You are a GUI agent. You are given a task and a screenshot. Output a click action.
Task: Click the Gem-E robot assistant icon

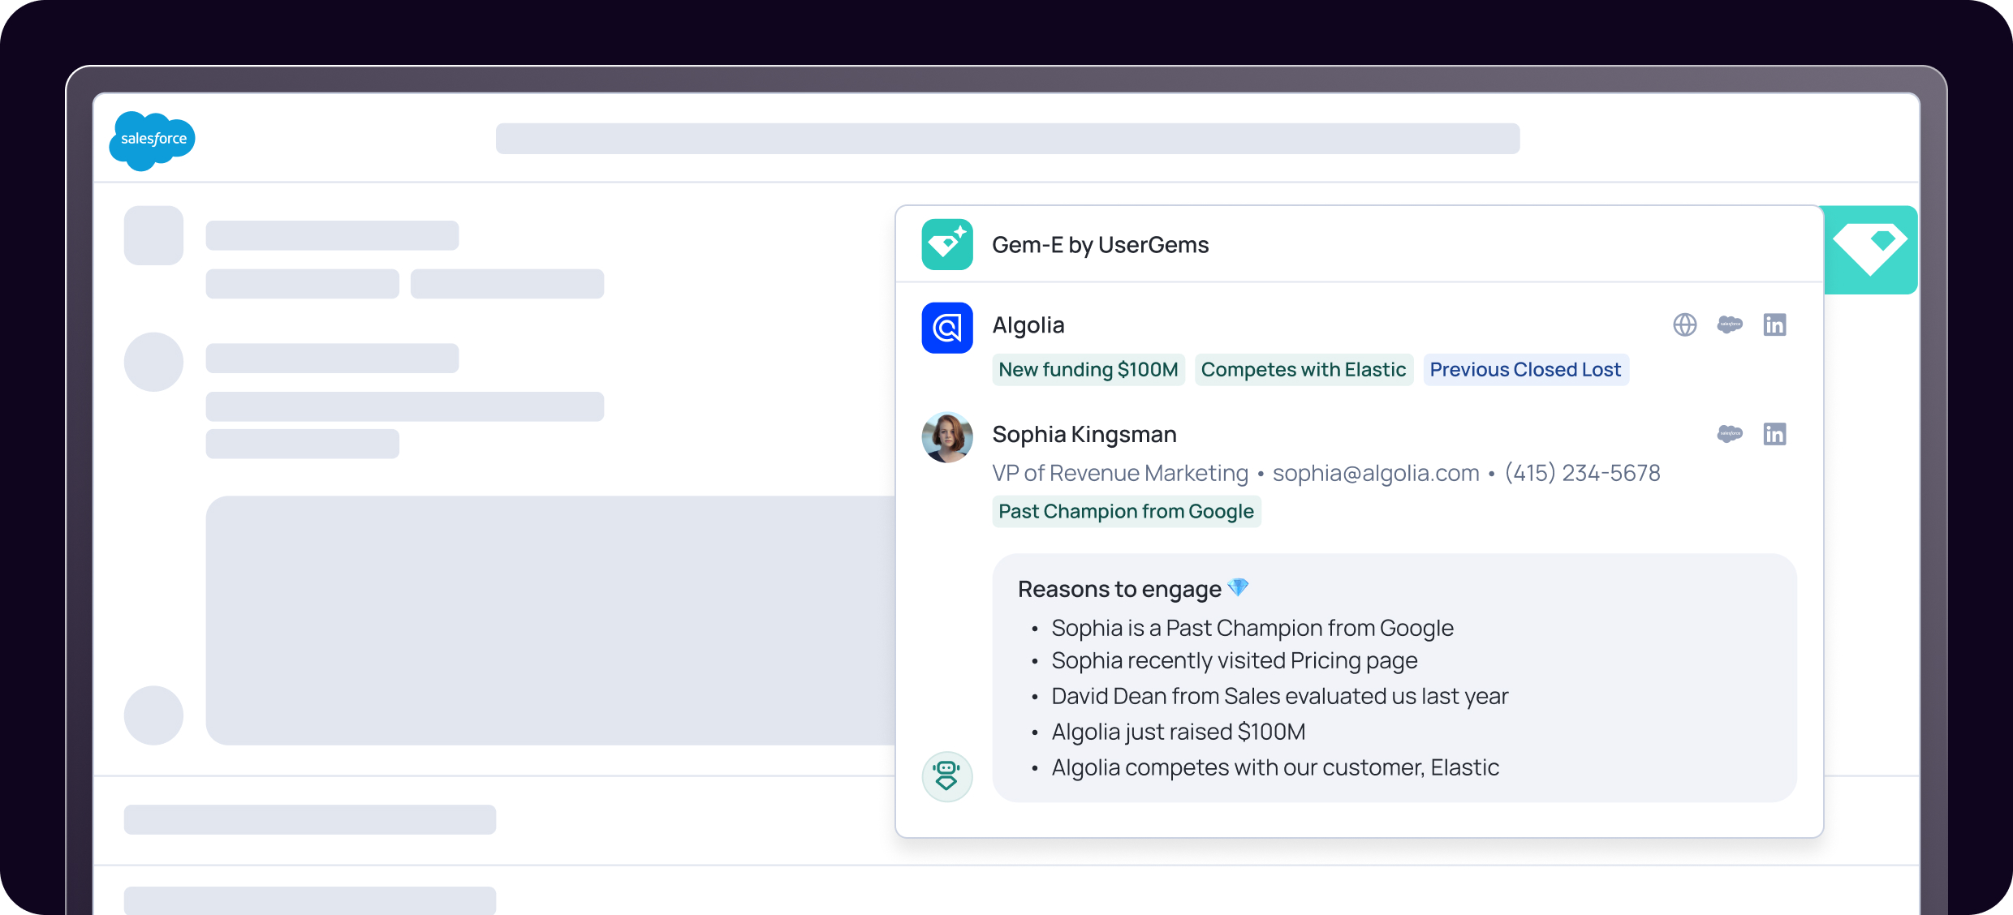click(946, 776)
